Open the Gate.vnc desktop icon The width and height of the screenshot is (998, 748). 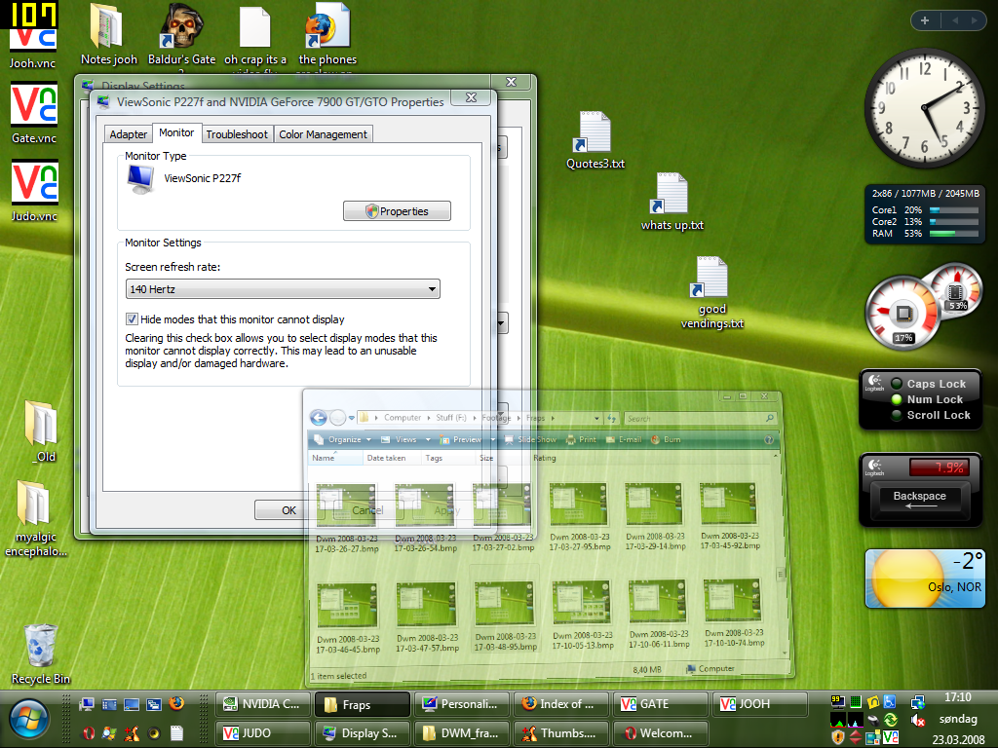pos(34,112)
